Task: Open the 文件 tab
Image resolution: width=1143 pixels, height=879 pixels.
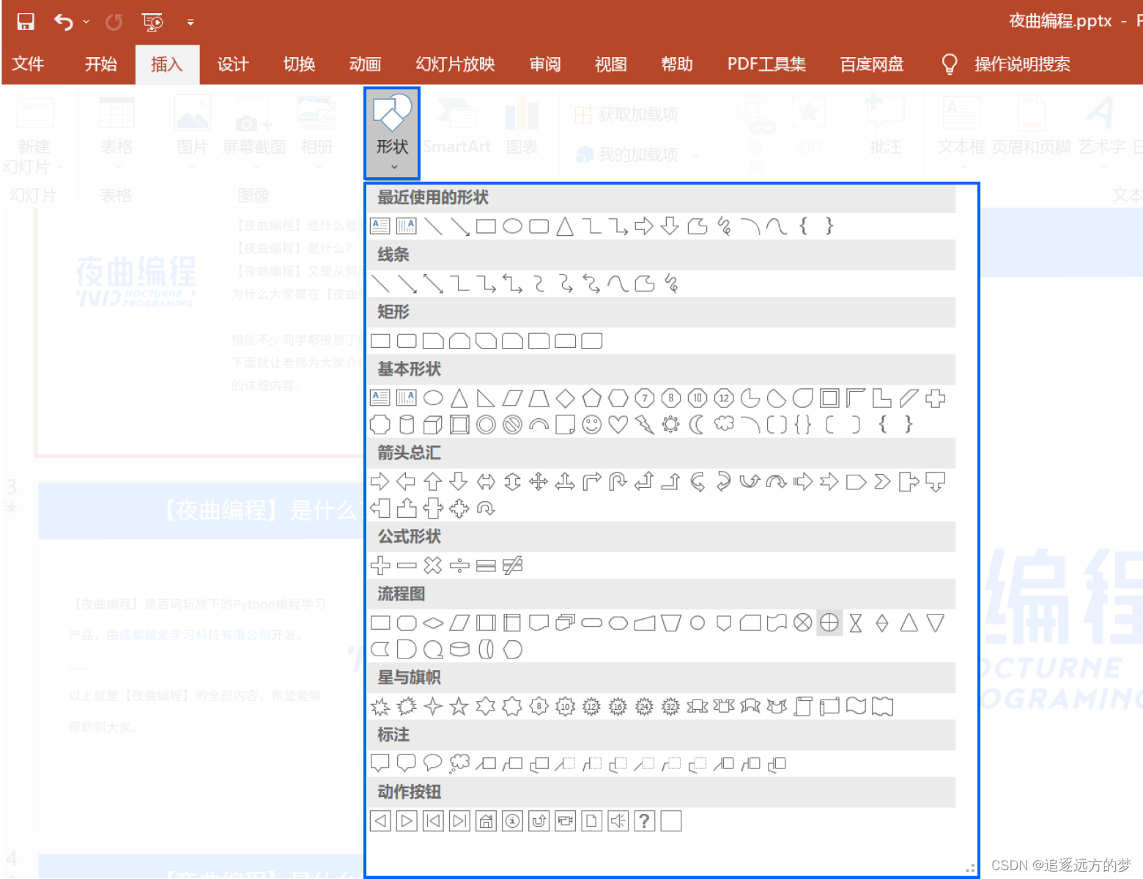Action: click(28, 64)
